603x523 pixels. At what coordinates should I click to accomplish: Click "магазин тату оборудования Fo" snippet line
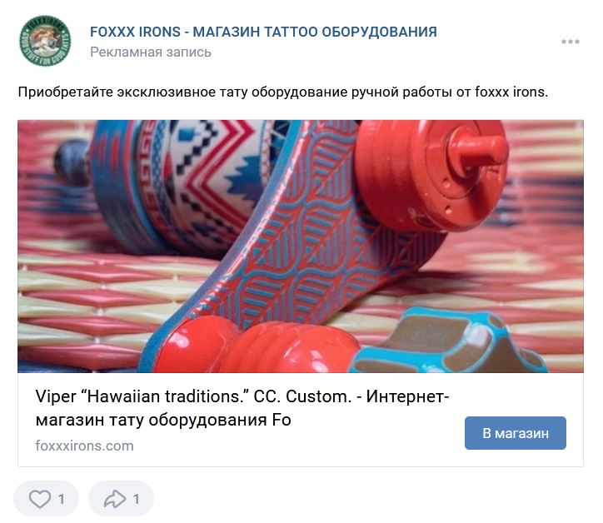tap(163, 420)
